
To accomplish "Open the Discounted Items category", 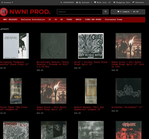I will tap(114, 19).
